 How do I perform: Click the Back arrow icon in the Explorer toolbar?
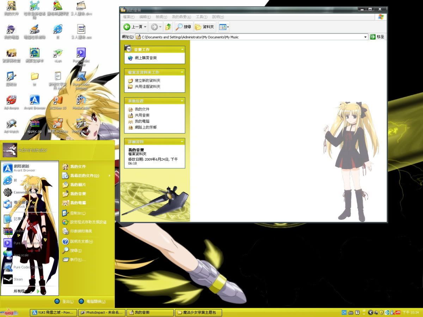click(x=127, y=27)
